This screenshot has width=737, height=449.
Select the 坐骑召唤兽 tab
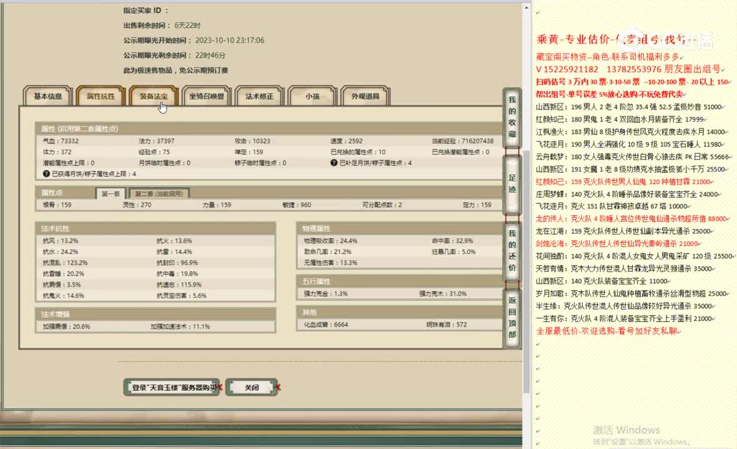coord(206,96)
